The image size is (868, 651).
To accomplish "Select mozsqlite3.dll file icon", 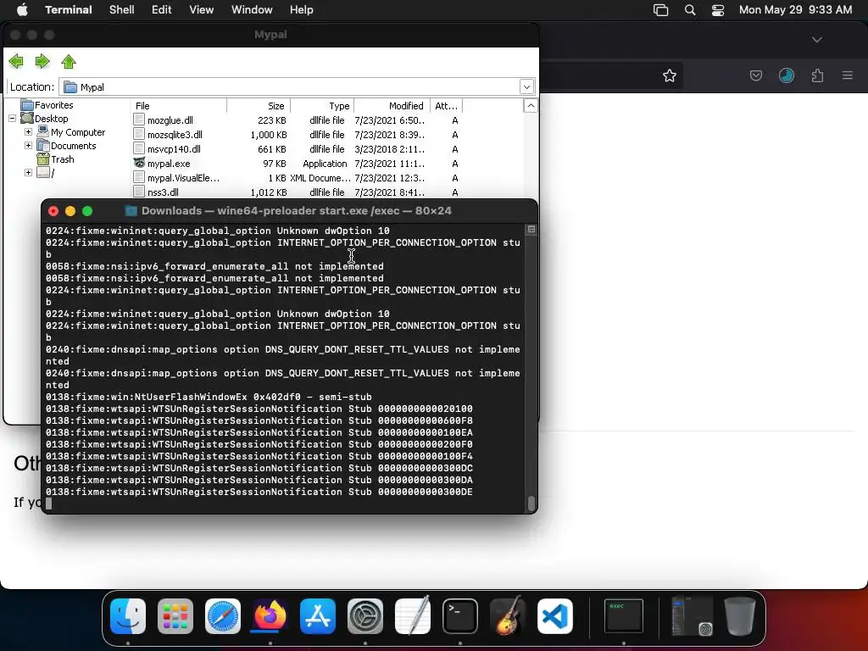I will click(139, 135).
